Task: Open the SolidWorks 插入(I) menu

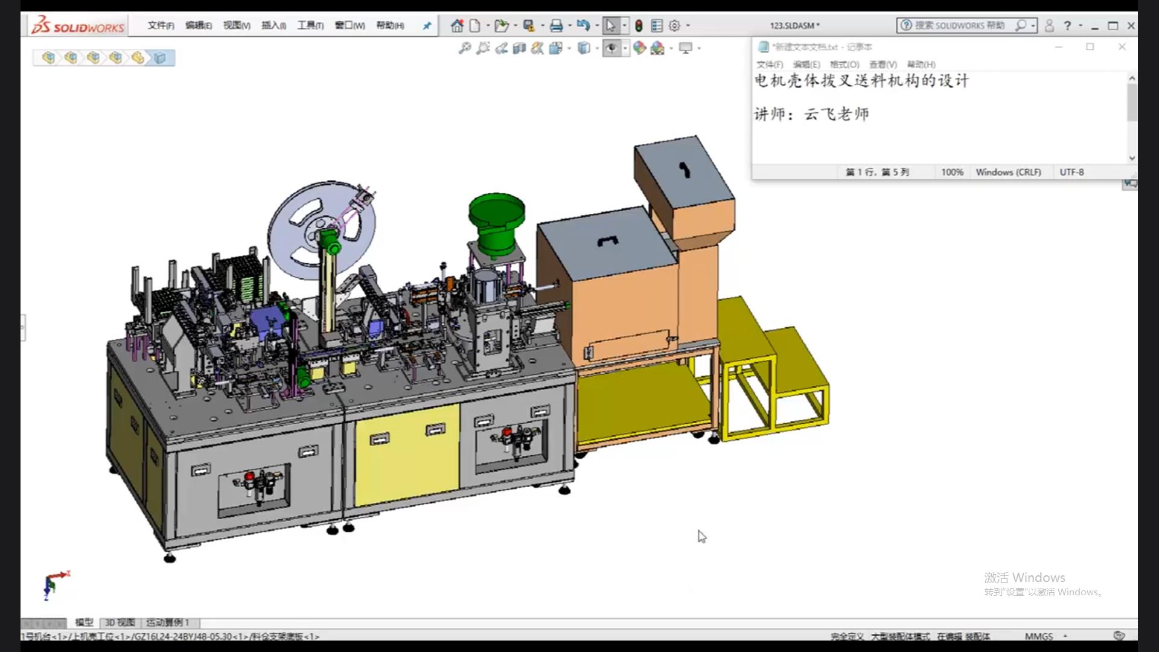Action: 273,25
